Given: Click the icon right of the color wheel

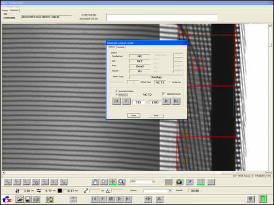Looking at the screenshot, I should (190, 181).
